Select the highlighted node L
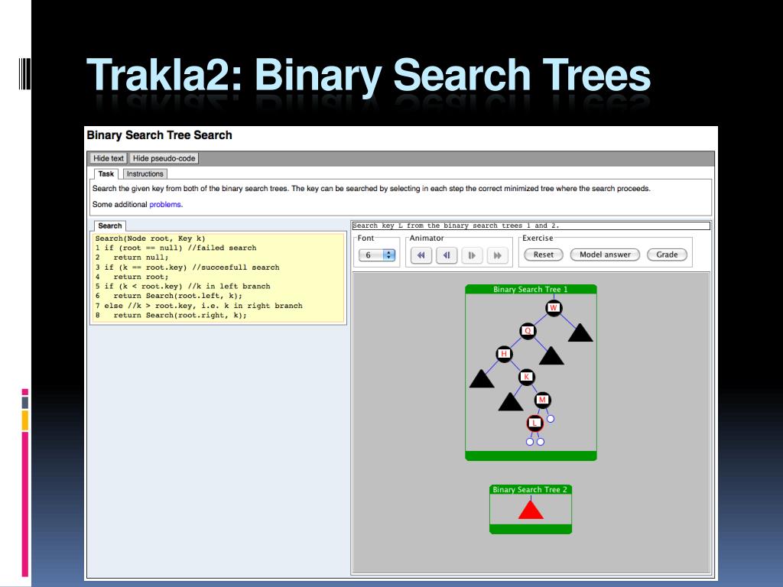This screenshot has height=587, width=783. coord(534,423)
